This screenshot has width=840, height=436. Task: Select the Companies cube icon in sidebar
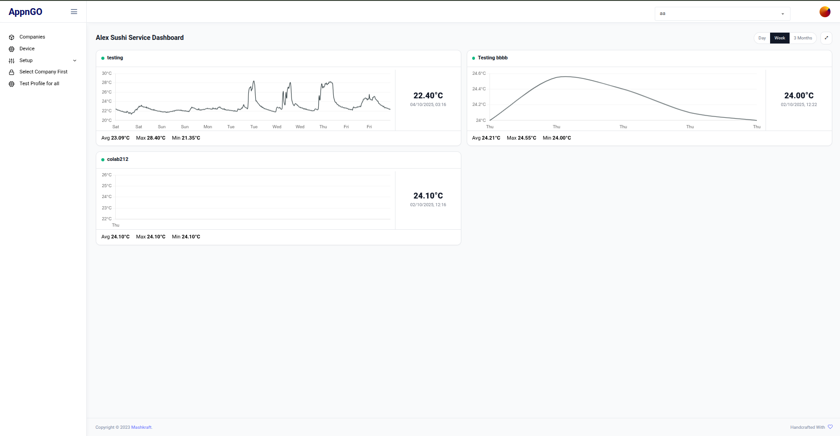11,37
